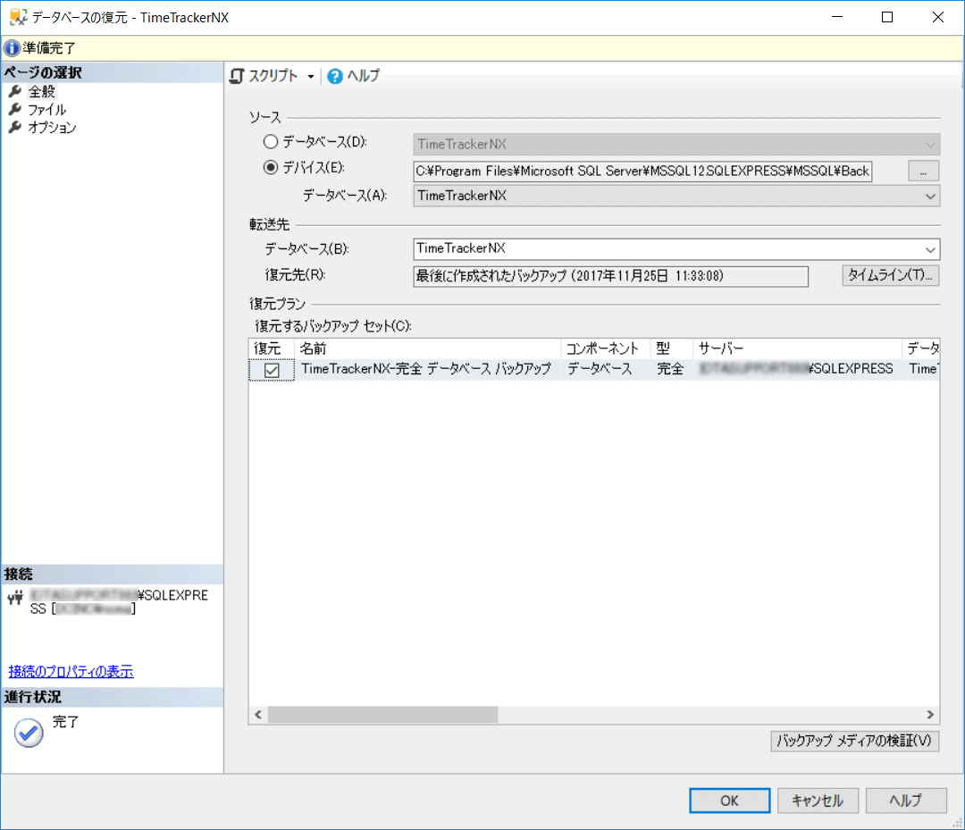965x830 pixels.
Task: Click the server connection icon
Action: pyautogui.click(x=15, y=597)
